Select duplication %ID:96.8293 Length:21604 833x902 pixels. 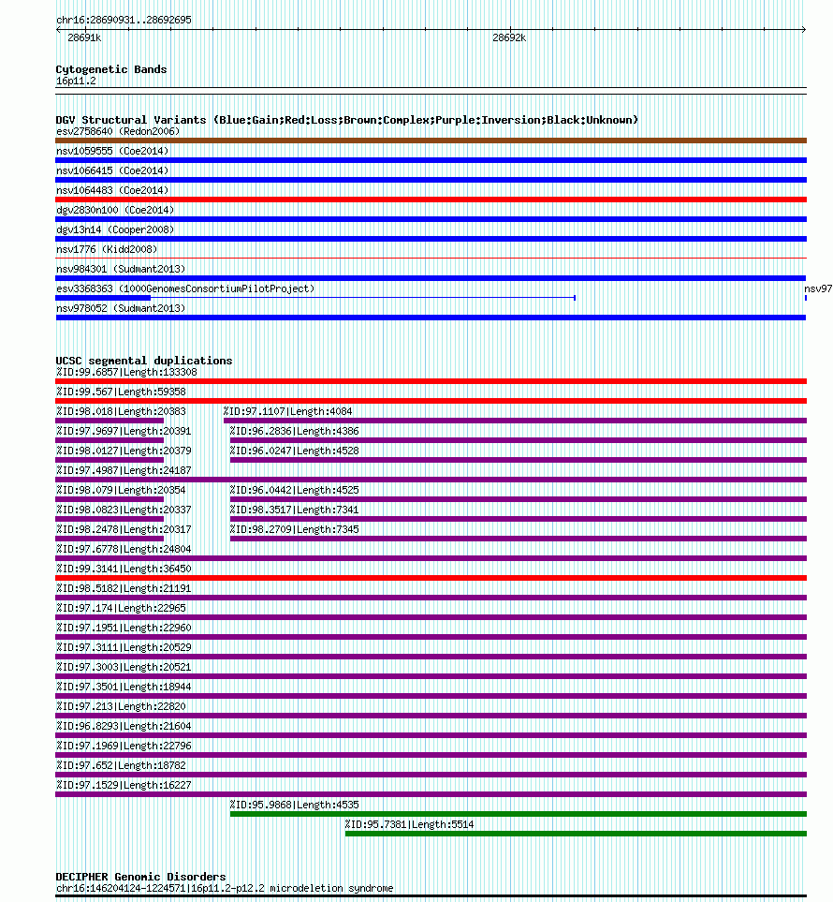pyautogui.click(x=124, y=725)
